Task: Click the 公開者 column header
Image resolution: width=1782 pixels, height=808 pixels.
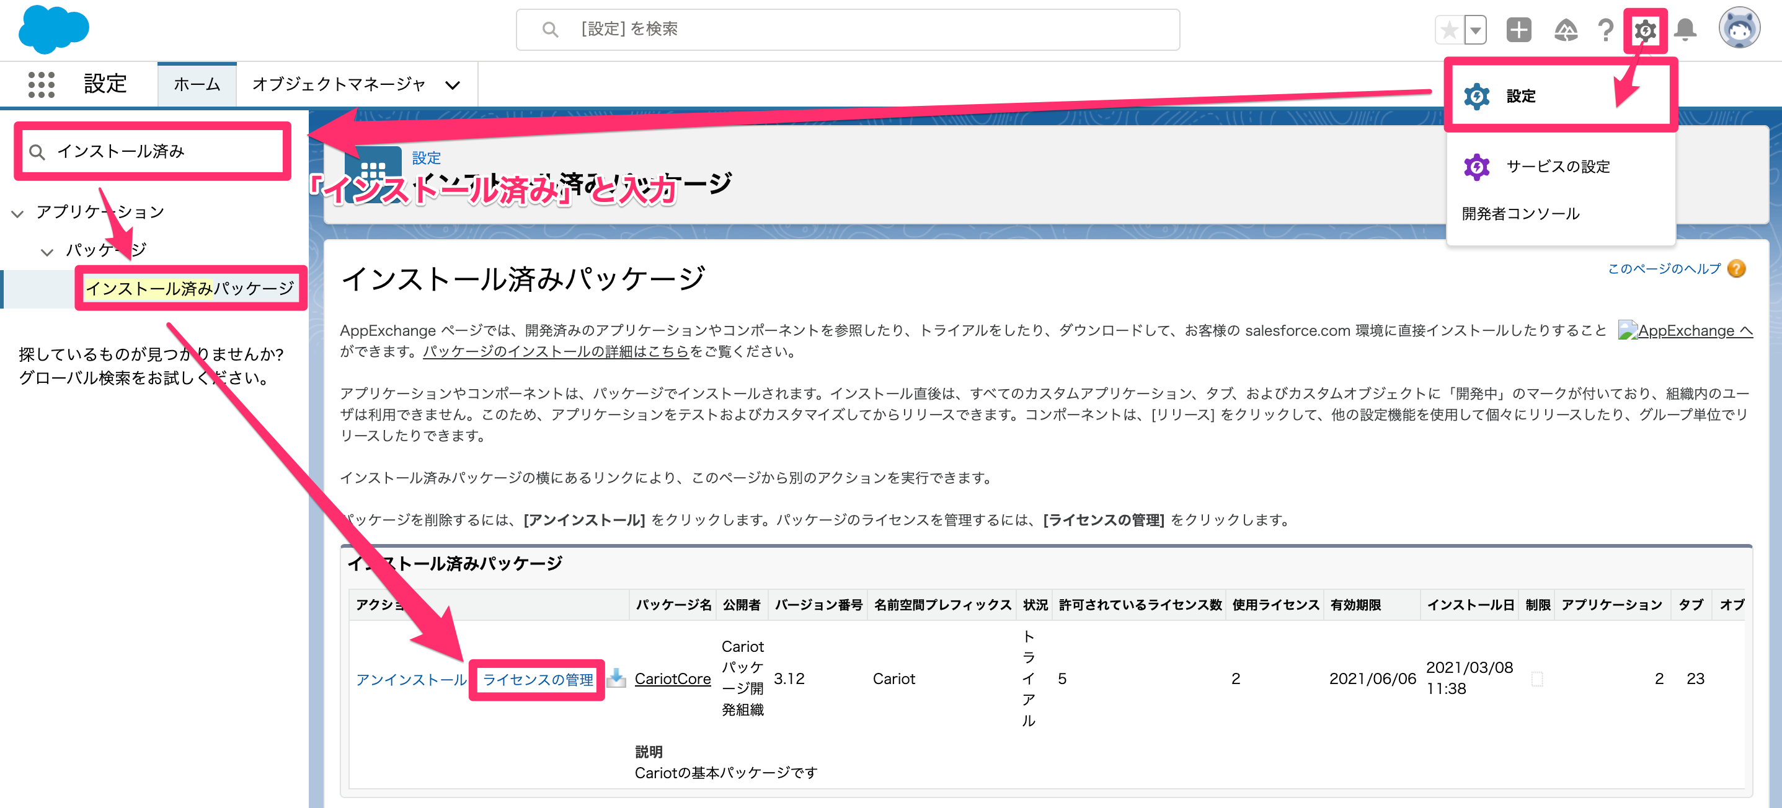Action: [742, 605]
